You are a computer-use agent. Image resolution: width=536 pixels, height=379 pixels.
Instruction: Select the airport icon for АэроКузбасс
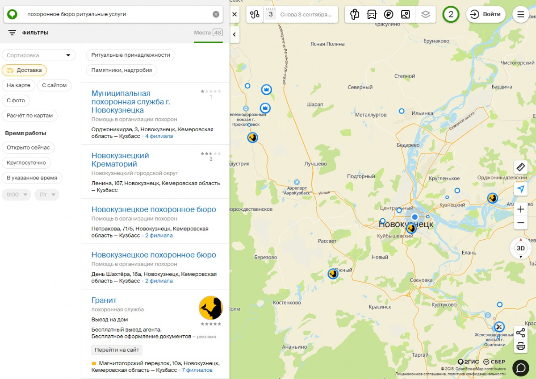click(x=297, y=182)
